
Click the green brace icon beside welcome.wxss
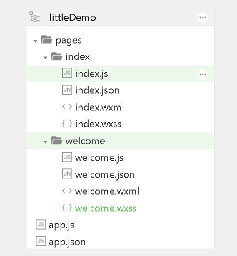click(x=67, y=207)
